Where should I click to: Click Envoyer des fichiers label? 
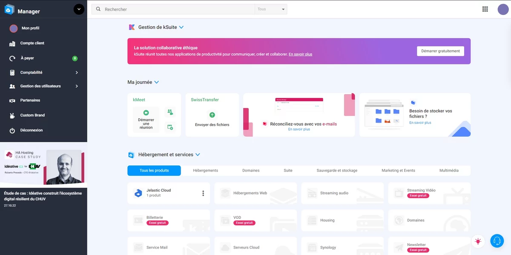[212, 125]
